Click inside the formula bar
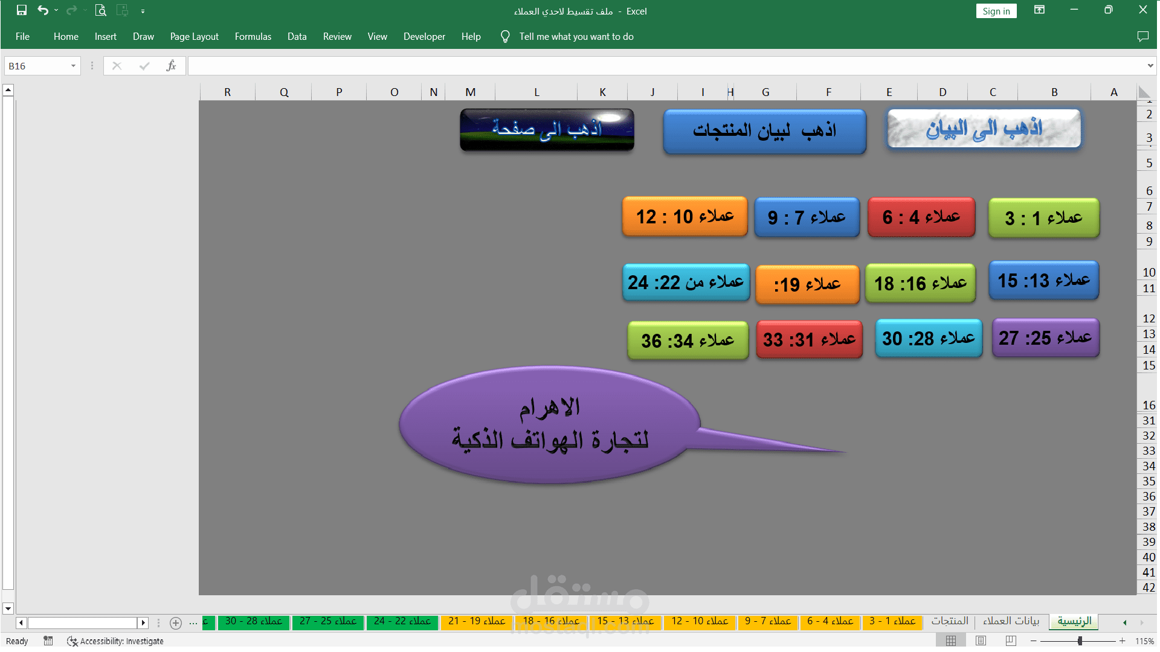The height and width of the screenshot is (652, 1160). point(667,66)
